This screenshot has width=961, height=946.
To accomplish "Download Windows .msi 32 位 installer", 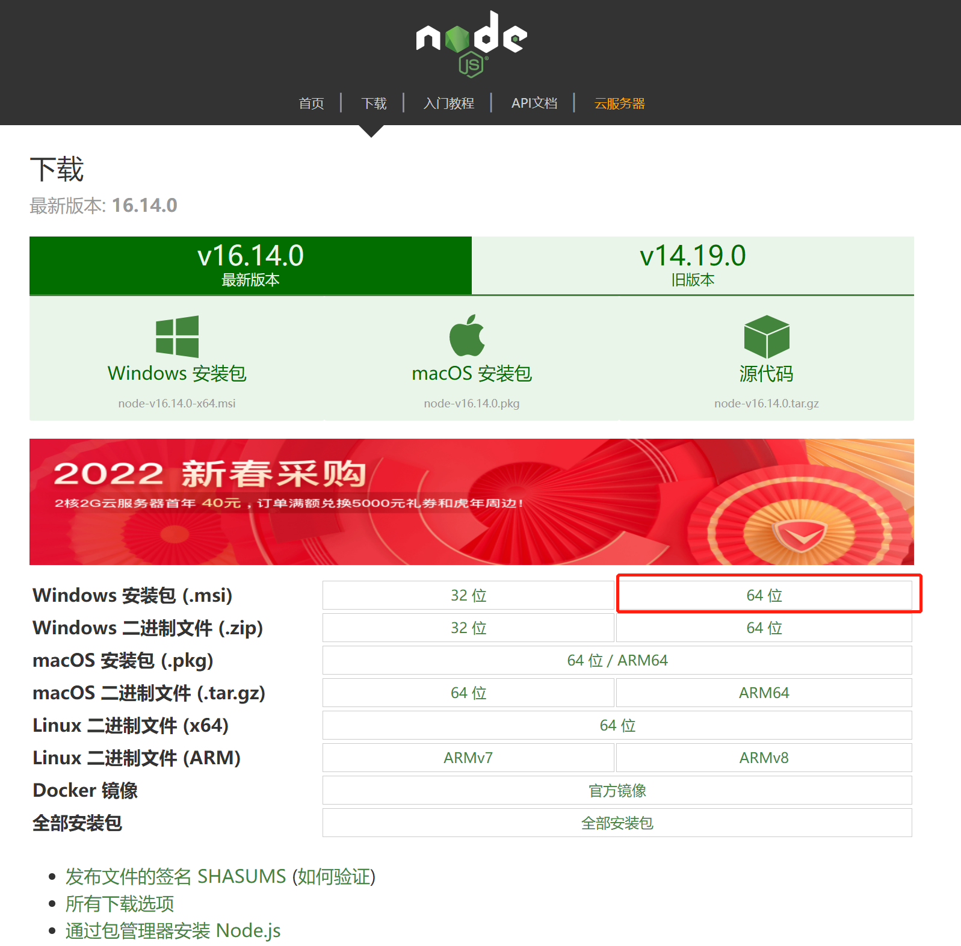I will coord(468,595).
